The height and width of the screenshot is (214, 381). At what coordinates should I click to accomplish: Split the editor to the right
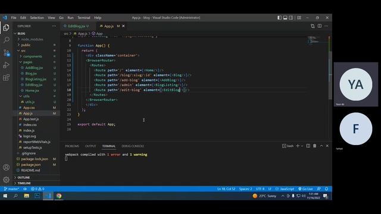320,26
